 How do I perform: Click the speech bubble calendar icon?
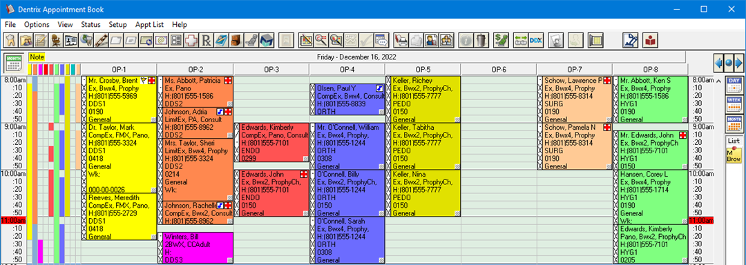tap(381, 40)
